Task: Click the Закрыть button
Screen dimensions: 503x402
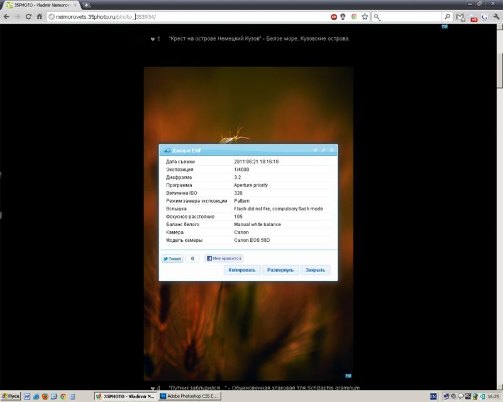Action: click(315, 270)
